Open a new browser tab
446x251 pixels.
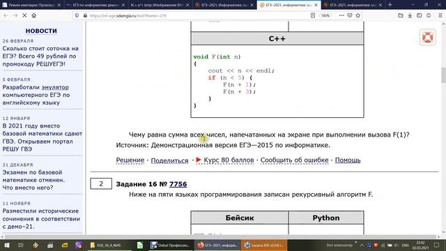point(390,5)
